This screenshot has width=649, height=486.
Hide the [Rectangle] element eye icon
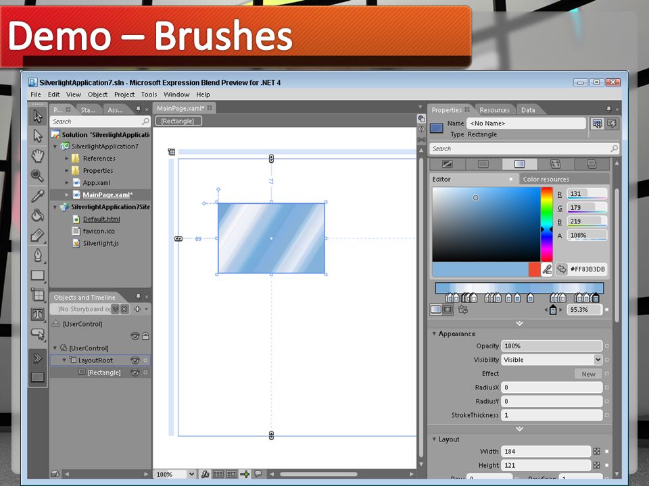click(x=135, y=373)
